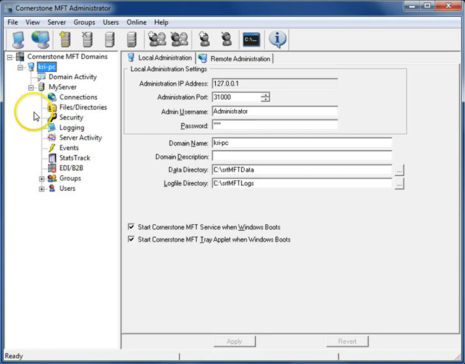Collapse the kri-pc domain node
The height and width of the screenshot is (364, 465).
20,67
